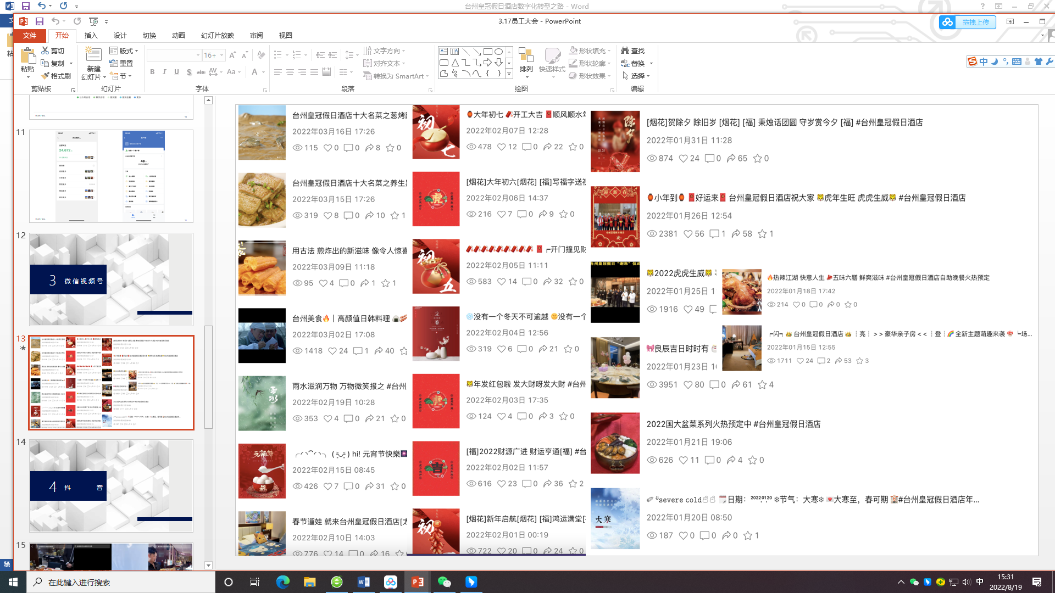This screenshot has width=1055, height=593.
Task: Switch to the 插入 (Insert) ribbon tab
Action: [91, 35]
